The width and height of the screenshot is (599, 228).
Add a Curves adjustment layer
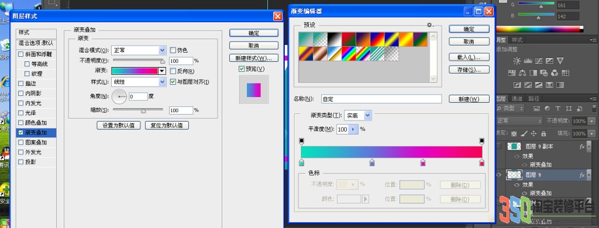click(x=539, y=61)
